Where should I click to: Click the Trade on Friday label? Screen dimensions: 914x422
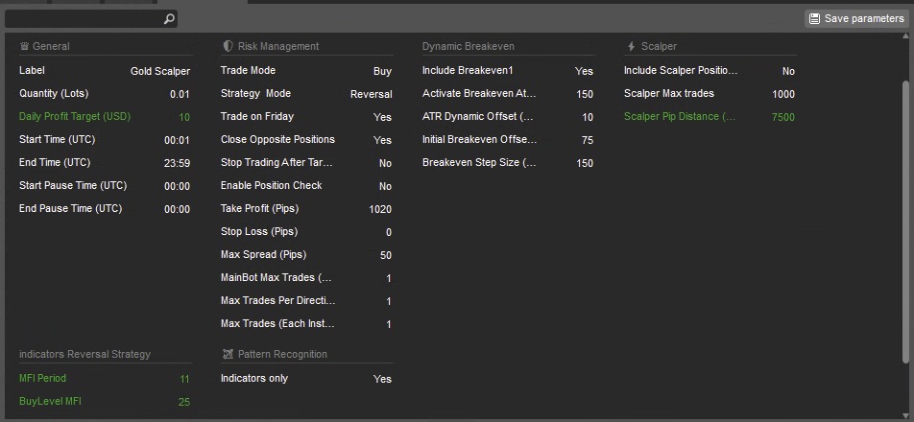pyautogui.click(x=257, y=116)
